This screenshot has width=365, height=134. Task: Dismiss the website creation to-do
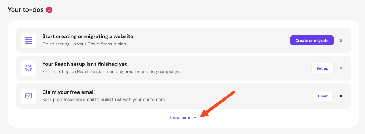341,40
